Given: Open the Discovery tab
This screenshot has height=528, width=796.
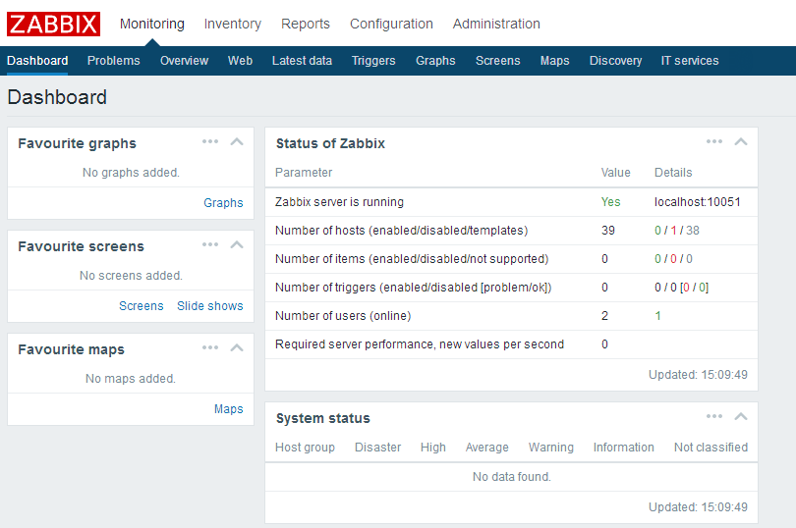Looking at the screenshot, I should 616,61.
